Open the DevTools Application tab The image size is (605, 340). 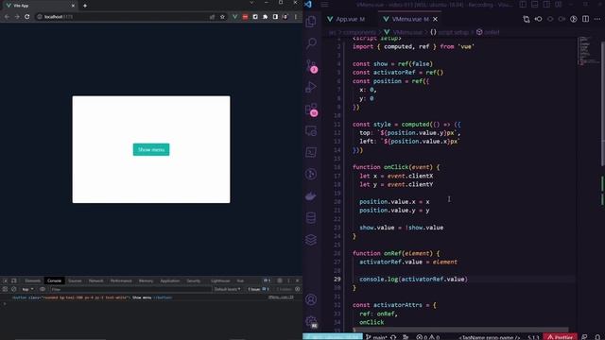tap(169, 280)
